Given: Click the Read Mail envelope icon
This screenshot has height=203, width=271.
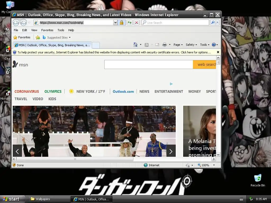Looking at the screenshot, I should 157,45.
